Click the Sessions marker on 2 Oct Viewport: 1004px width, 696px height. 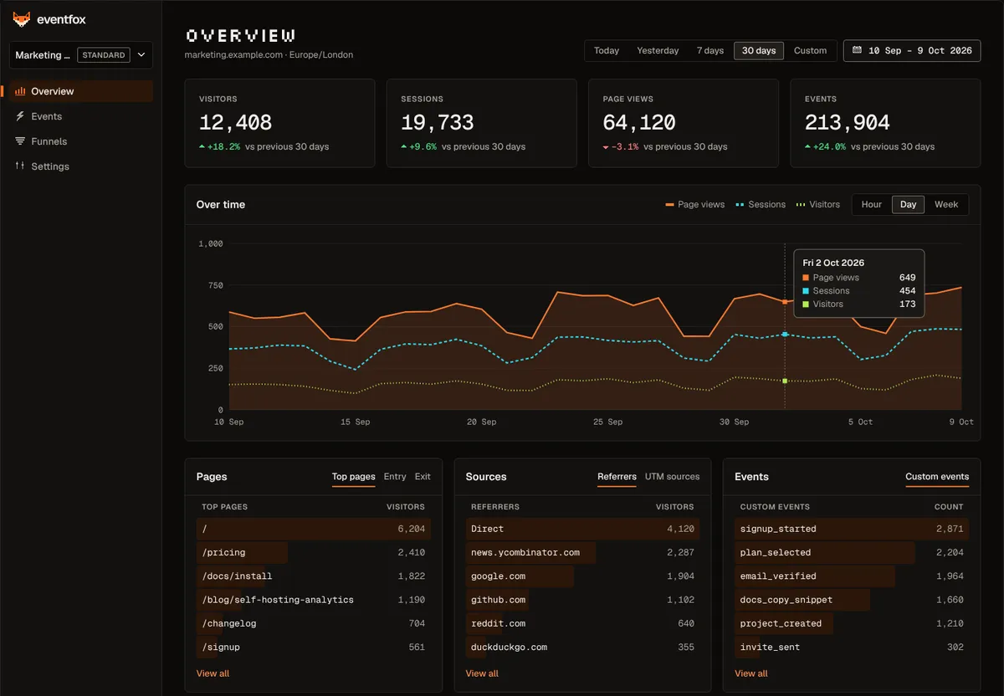[x=785, y=335]
